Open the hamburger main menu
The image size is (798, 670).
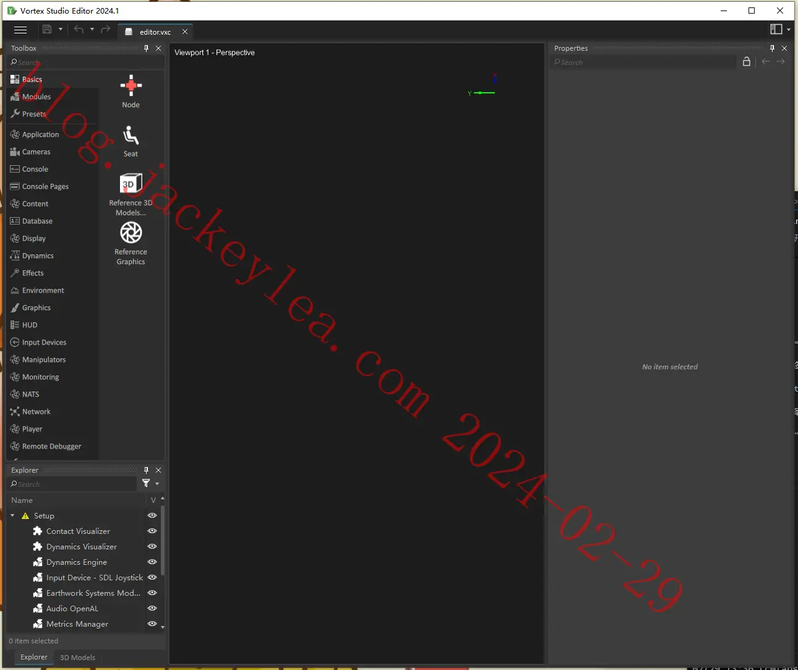coord(20,30)
